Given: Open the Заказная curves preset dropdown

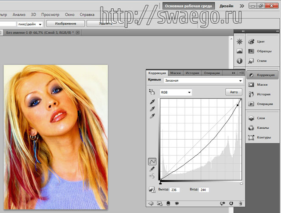Looking at the screenshot, I should tap(203, 80).
